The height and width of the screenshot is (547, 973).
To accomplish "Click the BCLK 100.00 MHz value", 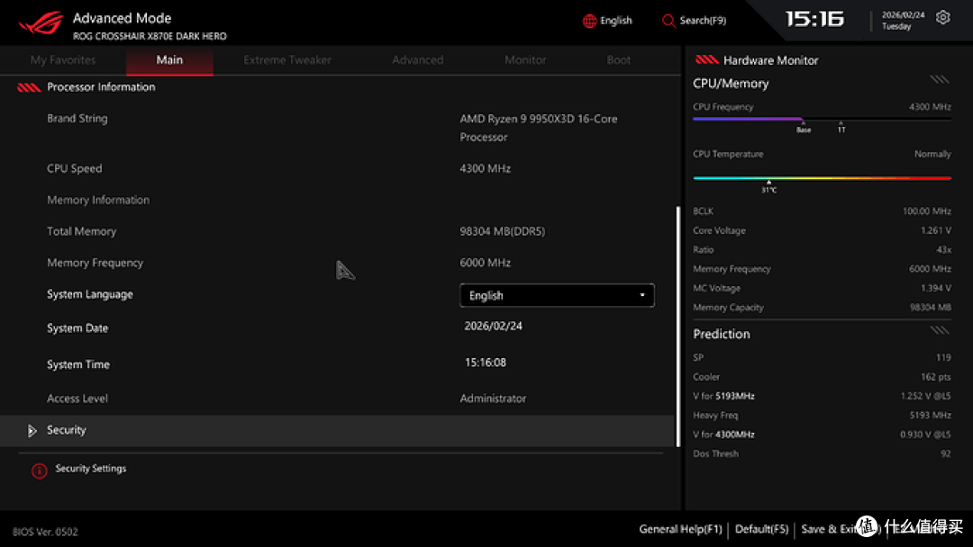I will click(926, 211).
